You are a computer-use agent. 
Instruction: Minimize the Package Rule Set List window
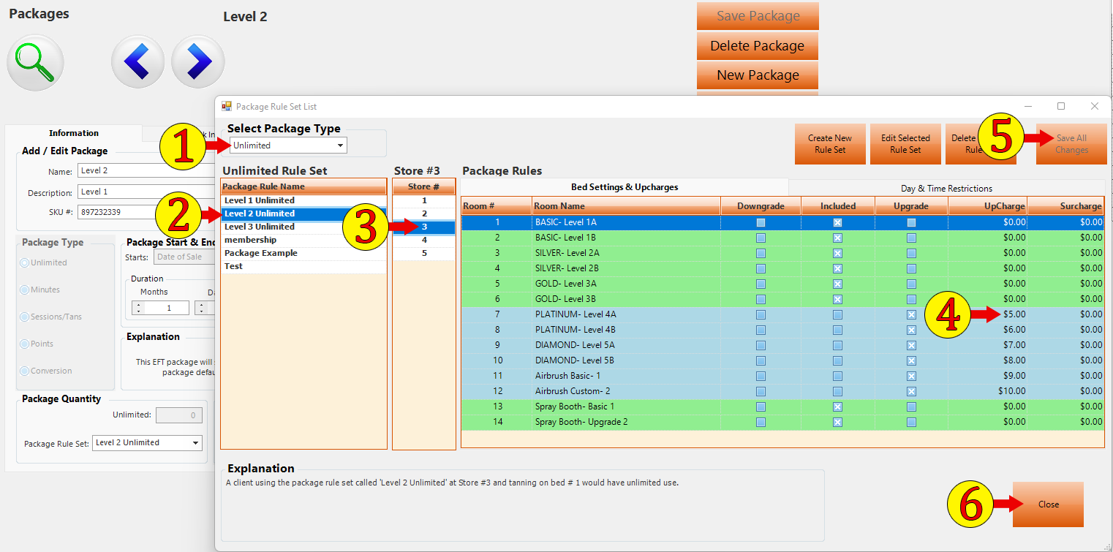click(1027, 106)
